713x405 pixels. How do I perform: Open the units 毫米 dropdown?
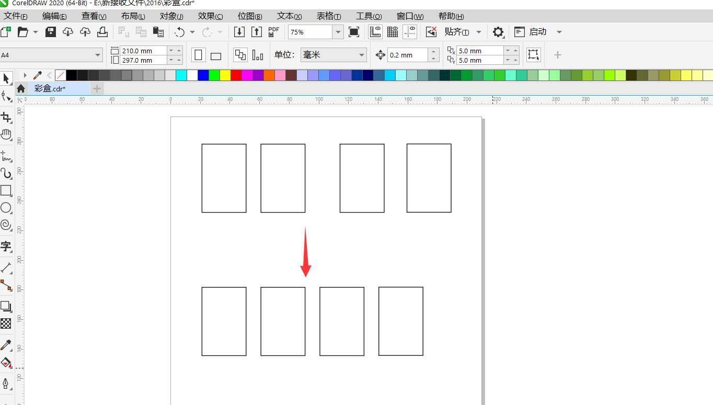[x=362, y=55]
